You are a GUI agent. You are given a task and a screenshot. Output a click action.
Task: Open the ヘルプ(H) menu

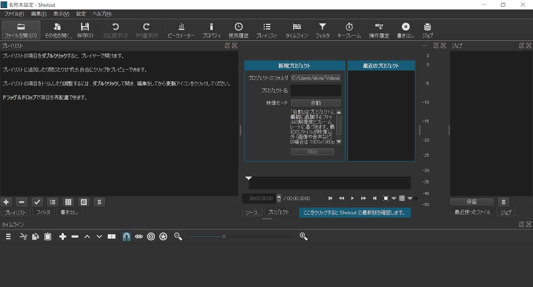click(x=102, y=14)
